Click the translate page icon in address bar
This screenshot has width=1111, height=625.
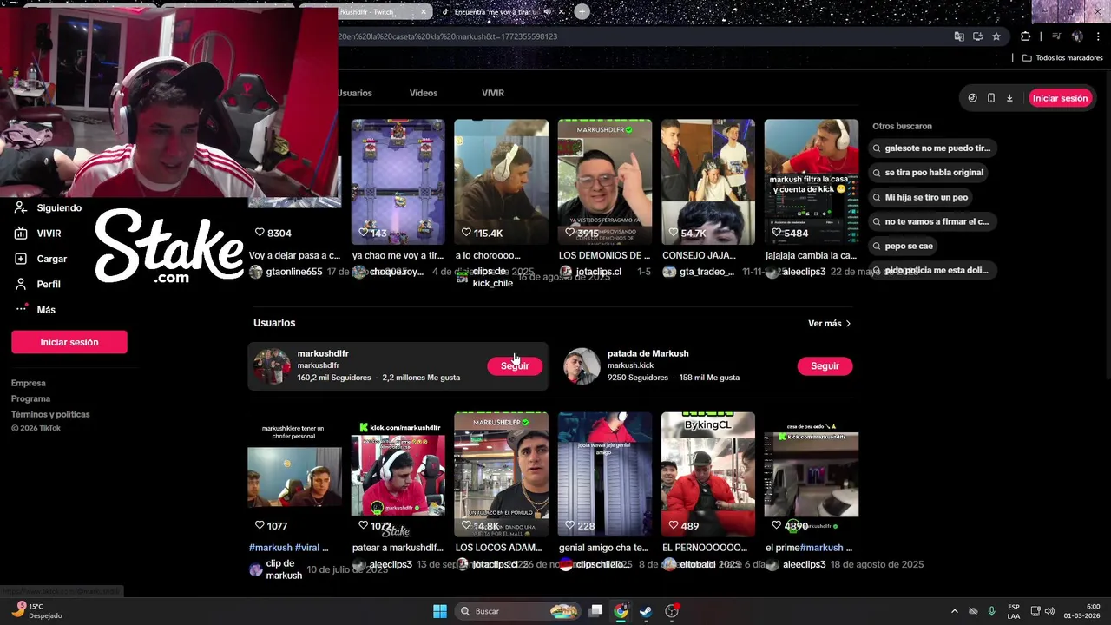click(x=959, y=36)
